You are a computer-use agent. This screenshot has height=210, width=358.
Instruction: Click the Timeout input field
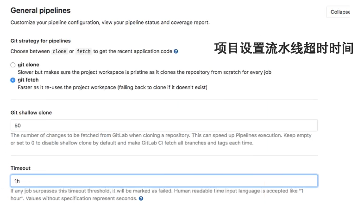point(164,181)
